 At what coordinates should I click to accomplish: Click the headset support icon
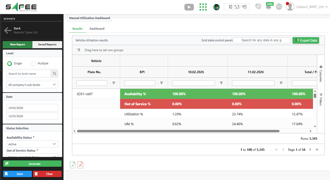[x=258, y=7]
